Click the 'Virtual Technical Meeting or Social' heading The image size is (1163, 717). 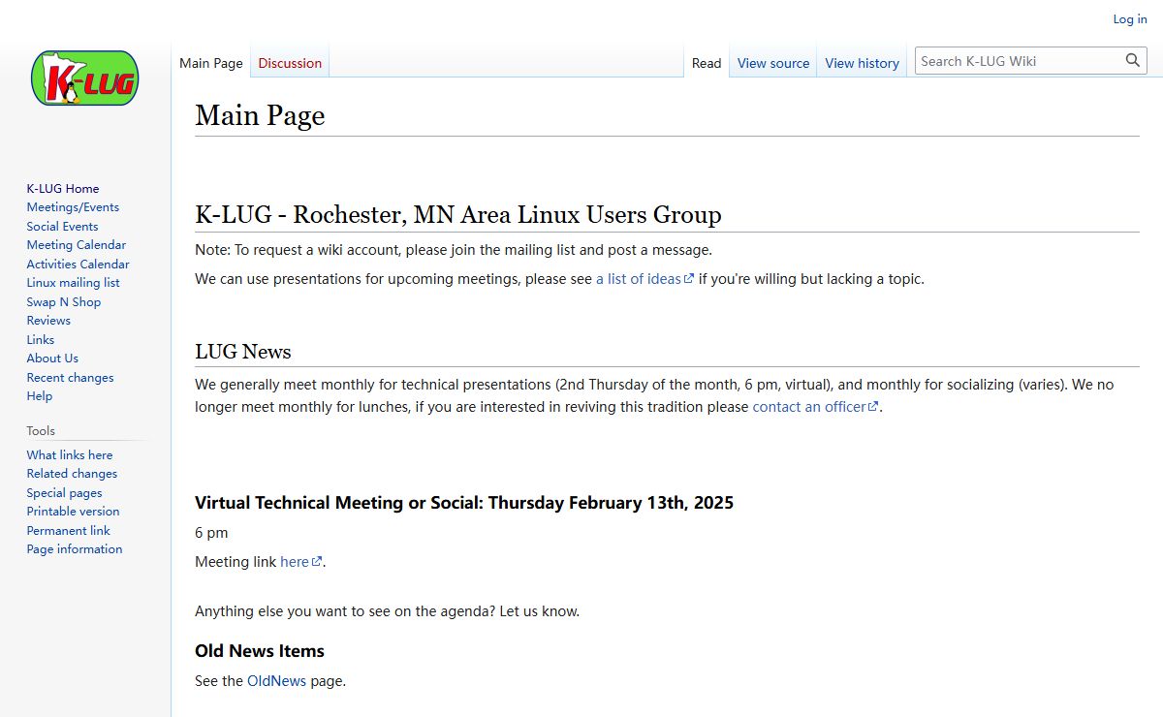click(x=464, y=503)
